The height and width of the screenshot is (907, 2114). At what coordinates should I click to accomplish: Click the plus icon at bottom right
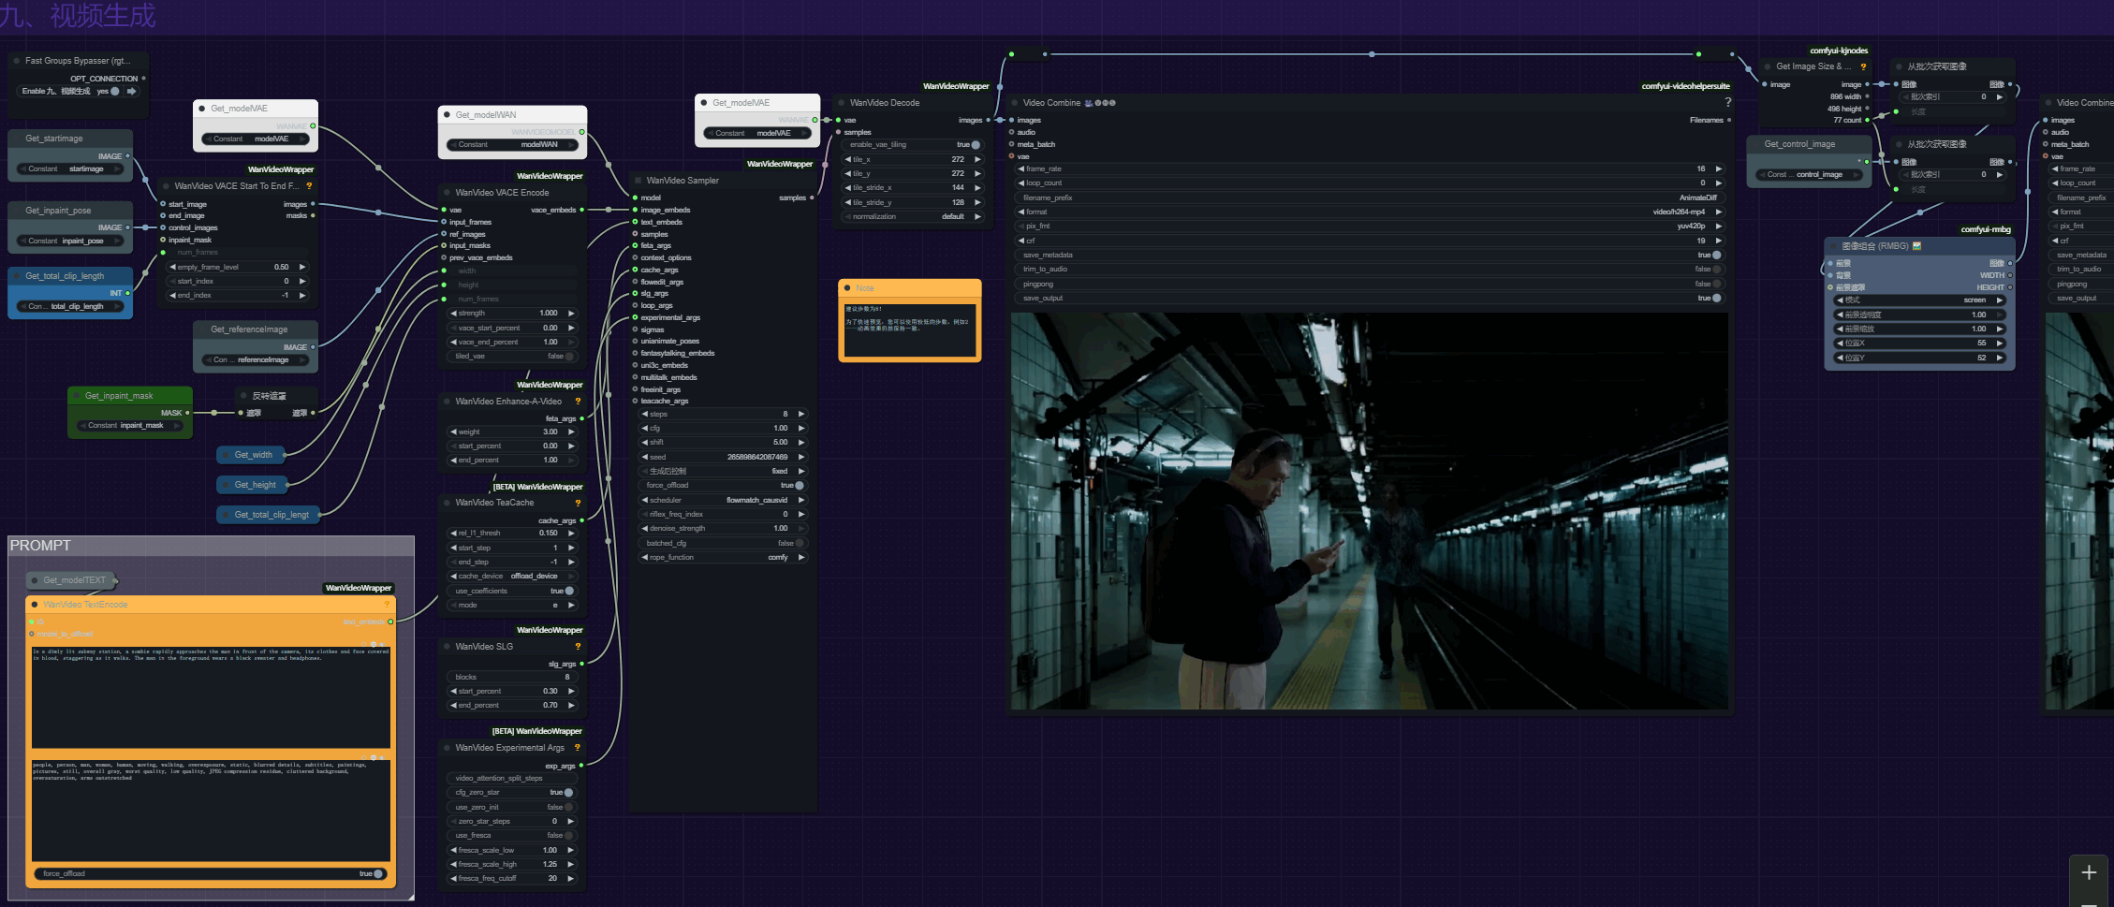pyautogui.click(x=2089, y=872)
